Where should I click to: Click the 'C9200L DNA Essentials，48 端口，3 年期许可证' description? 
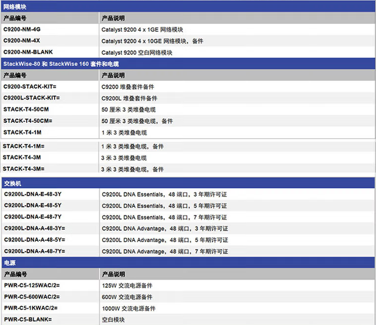tap(164, 194)
